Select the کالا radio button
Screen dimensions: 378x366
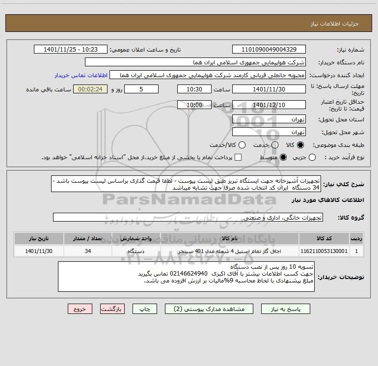click(x=300, y=145)
